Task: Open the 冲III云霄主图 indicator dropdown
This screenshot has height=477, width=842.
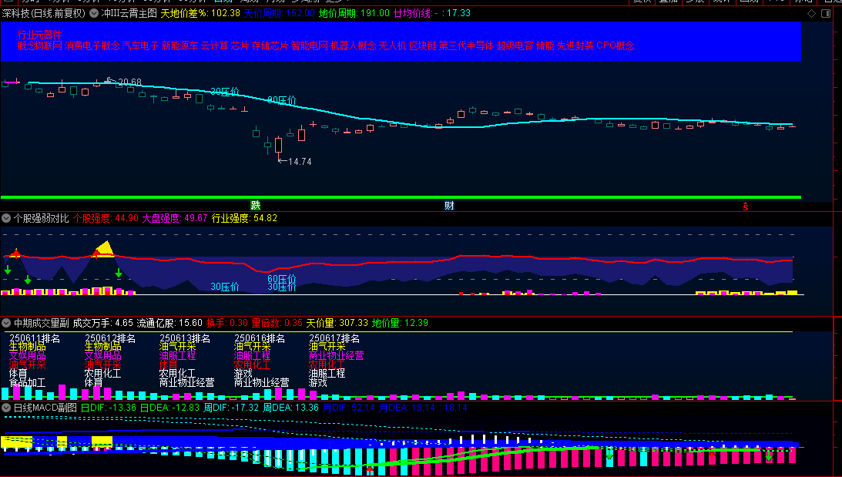Action: click(x=94, y=13)
